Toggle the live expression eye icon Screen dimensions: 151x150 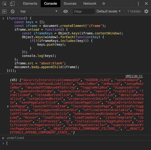coord(66,12)
